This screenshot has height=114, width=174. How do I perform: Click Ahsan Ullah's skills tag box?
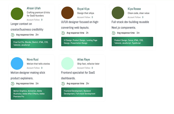point(32,43)
